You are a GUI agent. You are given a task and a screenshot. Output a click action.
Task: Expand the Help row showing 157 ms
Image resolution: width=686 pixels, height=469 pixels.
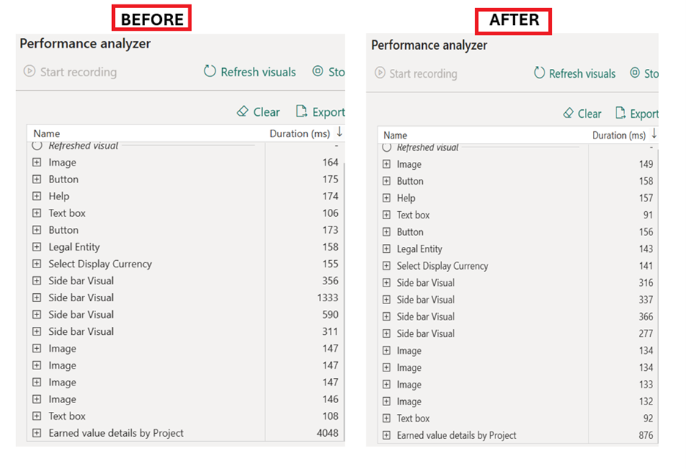point(387,198)
